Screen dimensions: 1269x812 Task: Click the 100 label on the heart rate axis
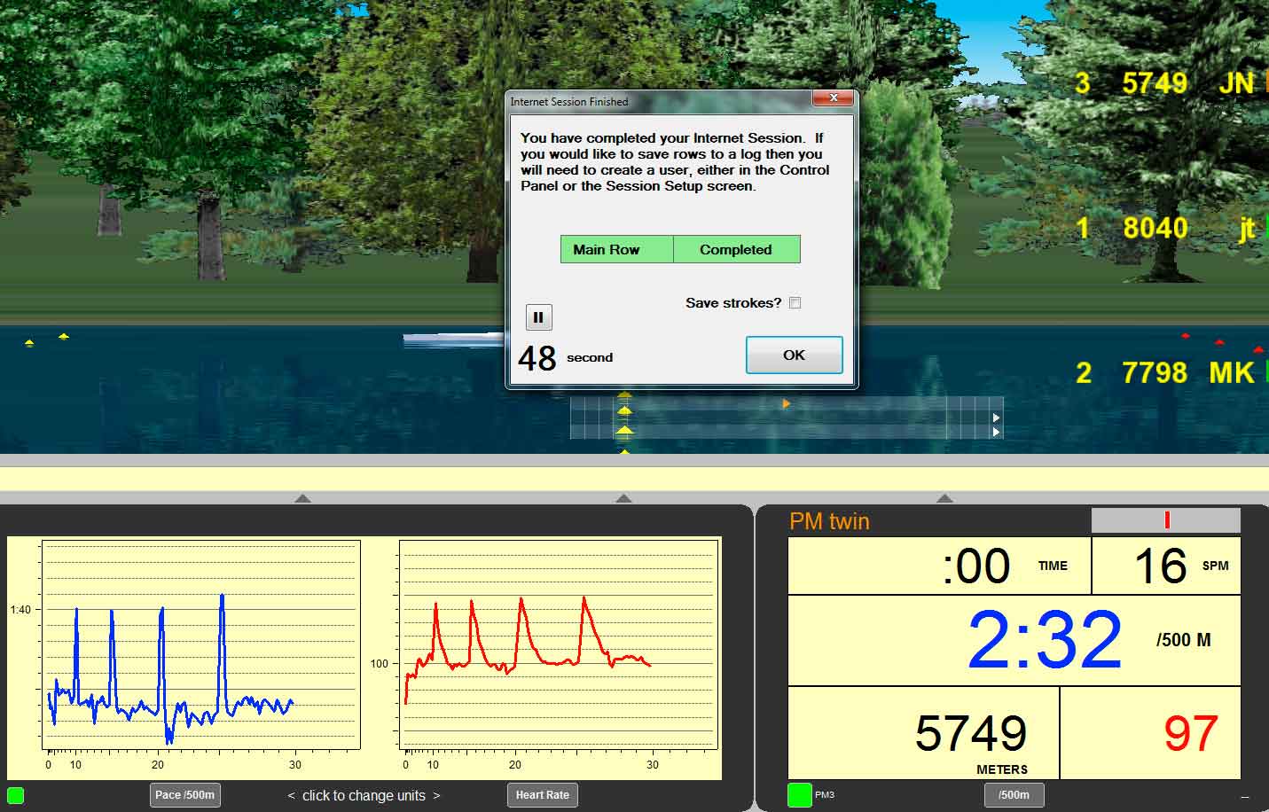[380, 664]
